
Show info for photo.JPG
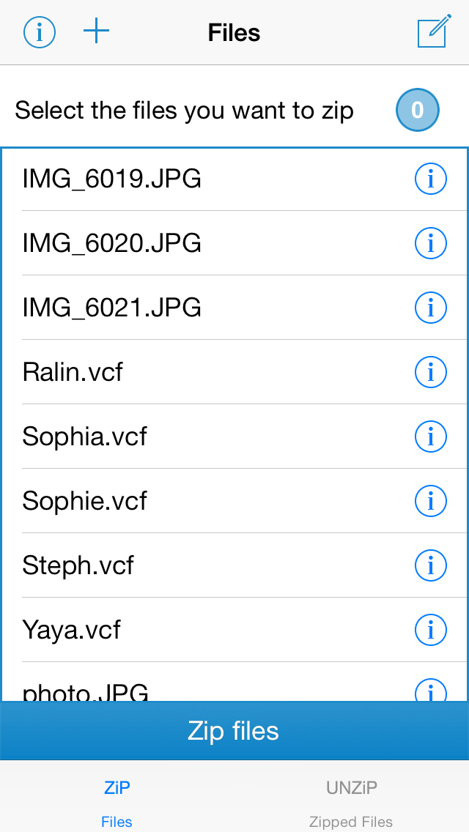[430, 691]
